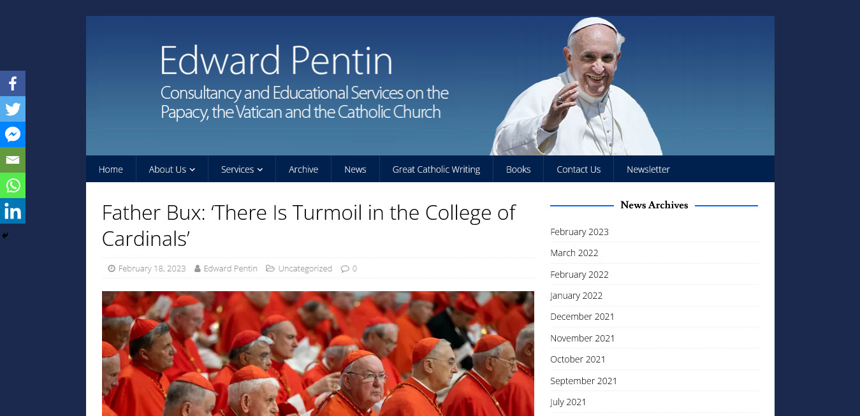
Task: Share the article on Facebook
Action: pyautogui.click(x=13, y=83)
